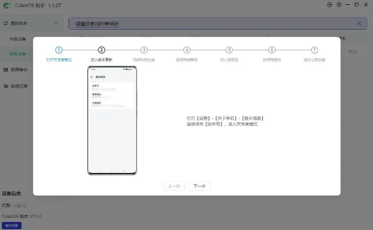Minimize the ColorOS 助手 window
Image resolution: width=373 pixels, height=230 pixels.
click(x=347, y=5)
